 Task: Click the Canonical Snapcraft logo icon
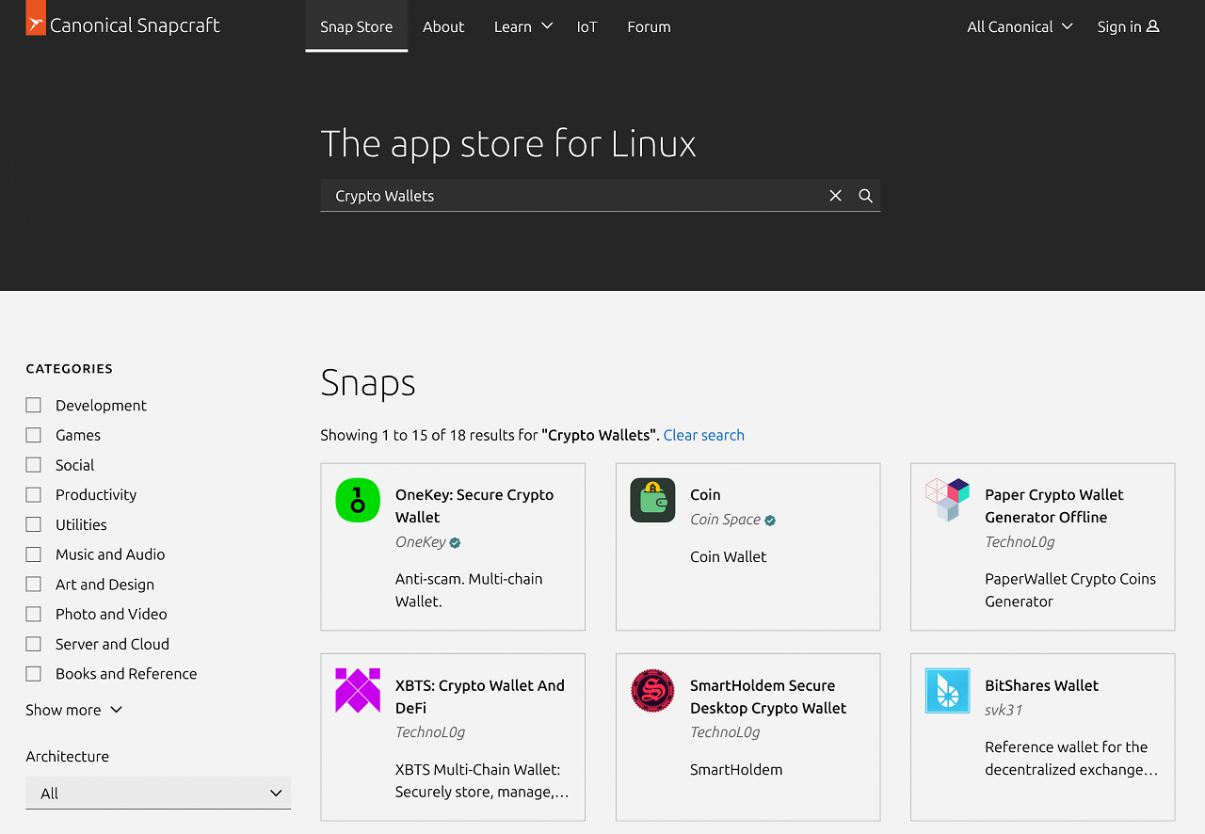36,18
